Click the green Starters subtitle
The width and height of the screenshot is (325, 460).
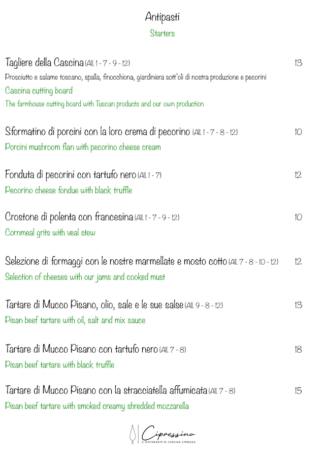pos(162,34)
